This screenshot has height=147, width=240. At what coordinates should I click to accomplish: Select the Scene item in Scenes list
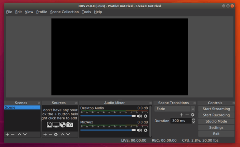[x=22, y=107]
